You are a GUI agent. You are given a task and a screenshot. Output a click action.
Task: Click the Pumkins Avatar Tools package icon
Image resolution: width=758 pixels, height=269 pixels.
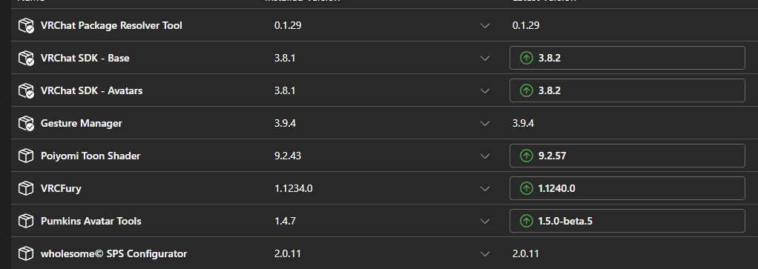tap(25, 221)
